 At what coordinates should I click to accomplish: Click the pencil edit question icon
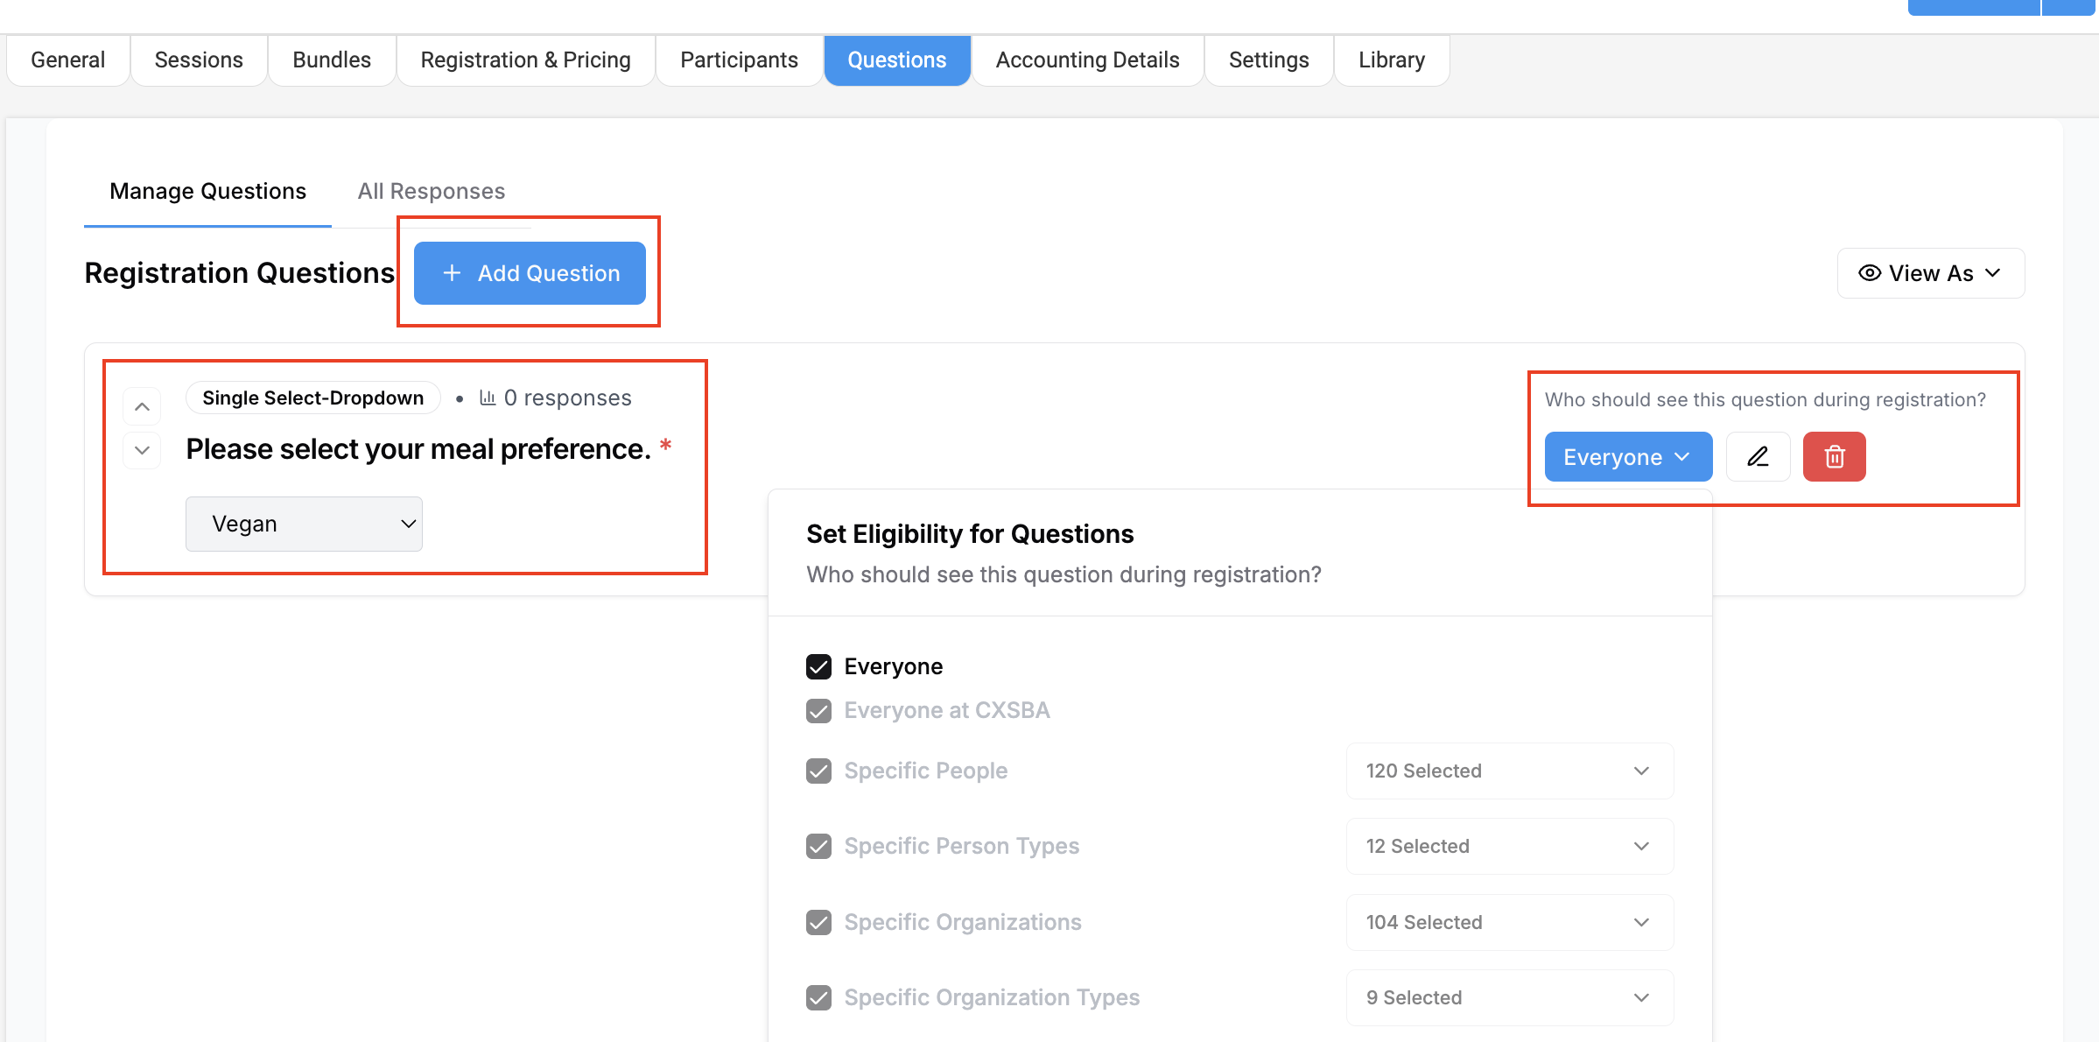tap(1758, 456)
